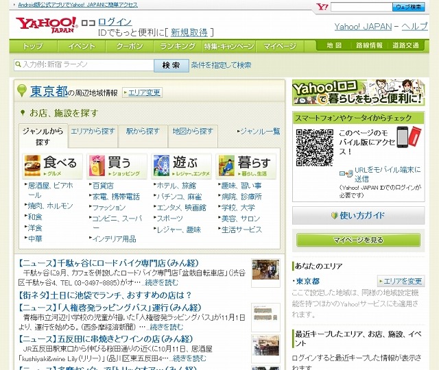Viewport: 439px width, 370px height.
Task: Click the 検索 search button
Action: pos(171,66)
